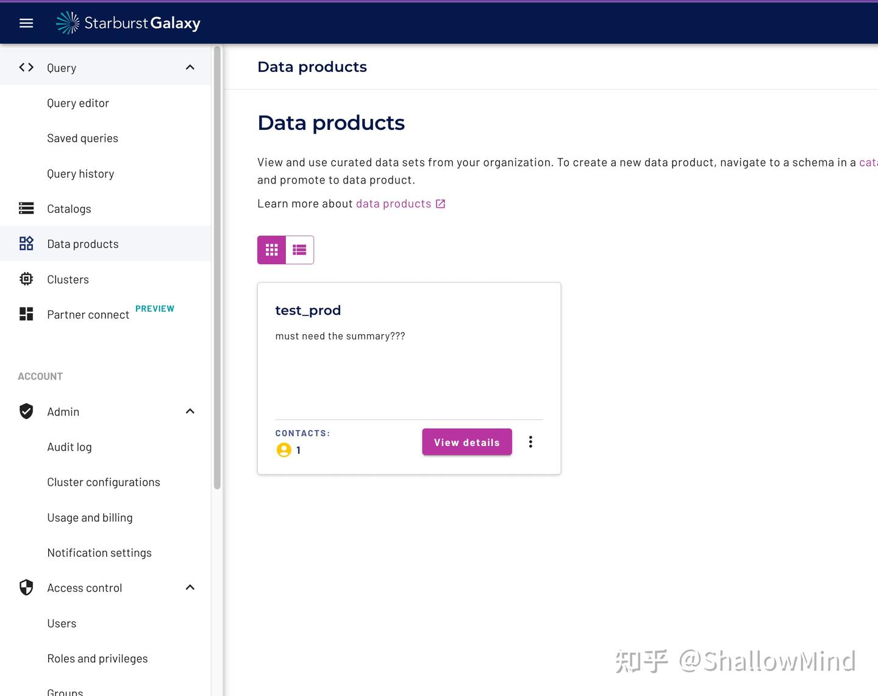The height and width of the screenshot is (696, 878).
Task: Collapse the Query section chevron
Action: [x=190, y=68]
